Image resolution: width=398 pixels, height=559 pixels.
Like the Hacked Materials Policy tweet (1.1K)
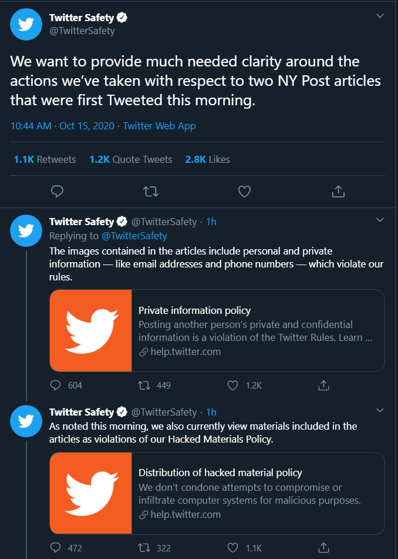pyautogui.click(x=232, y=548)
